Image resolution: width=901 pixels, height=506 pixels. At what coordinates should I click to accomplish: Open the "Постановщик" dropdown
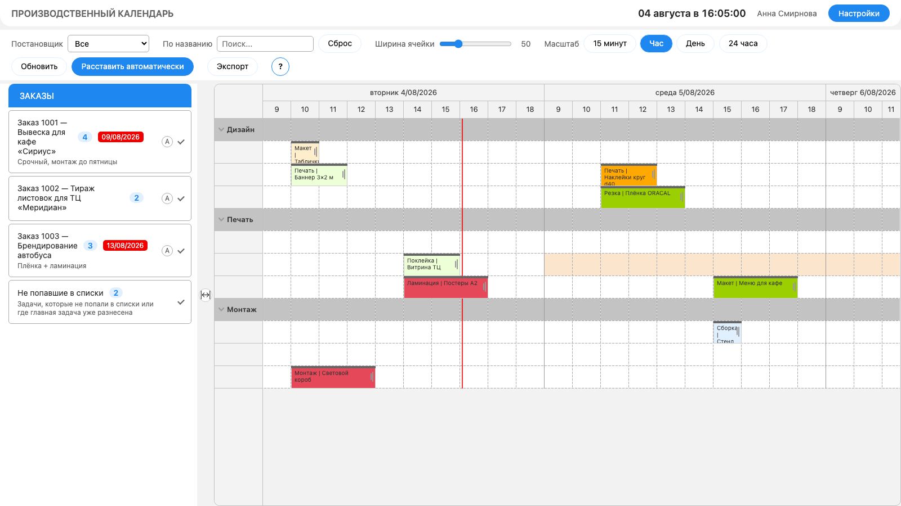108,44
